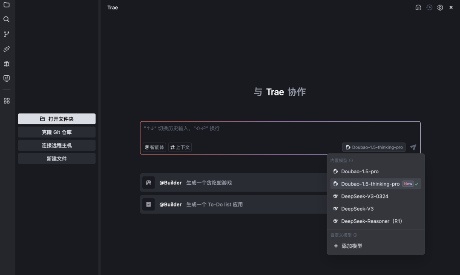Image resolution: width=460 pixels, height=275 pixels.
Task: Open the Extensions grid icon in sidebar
Action: click(x=6, y=101)
